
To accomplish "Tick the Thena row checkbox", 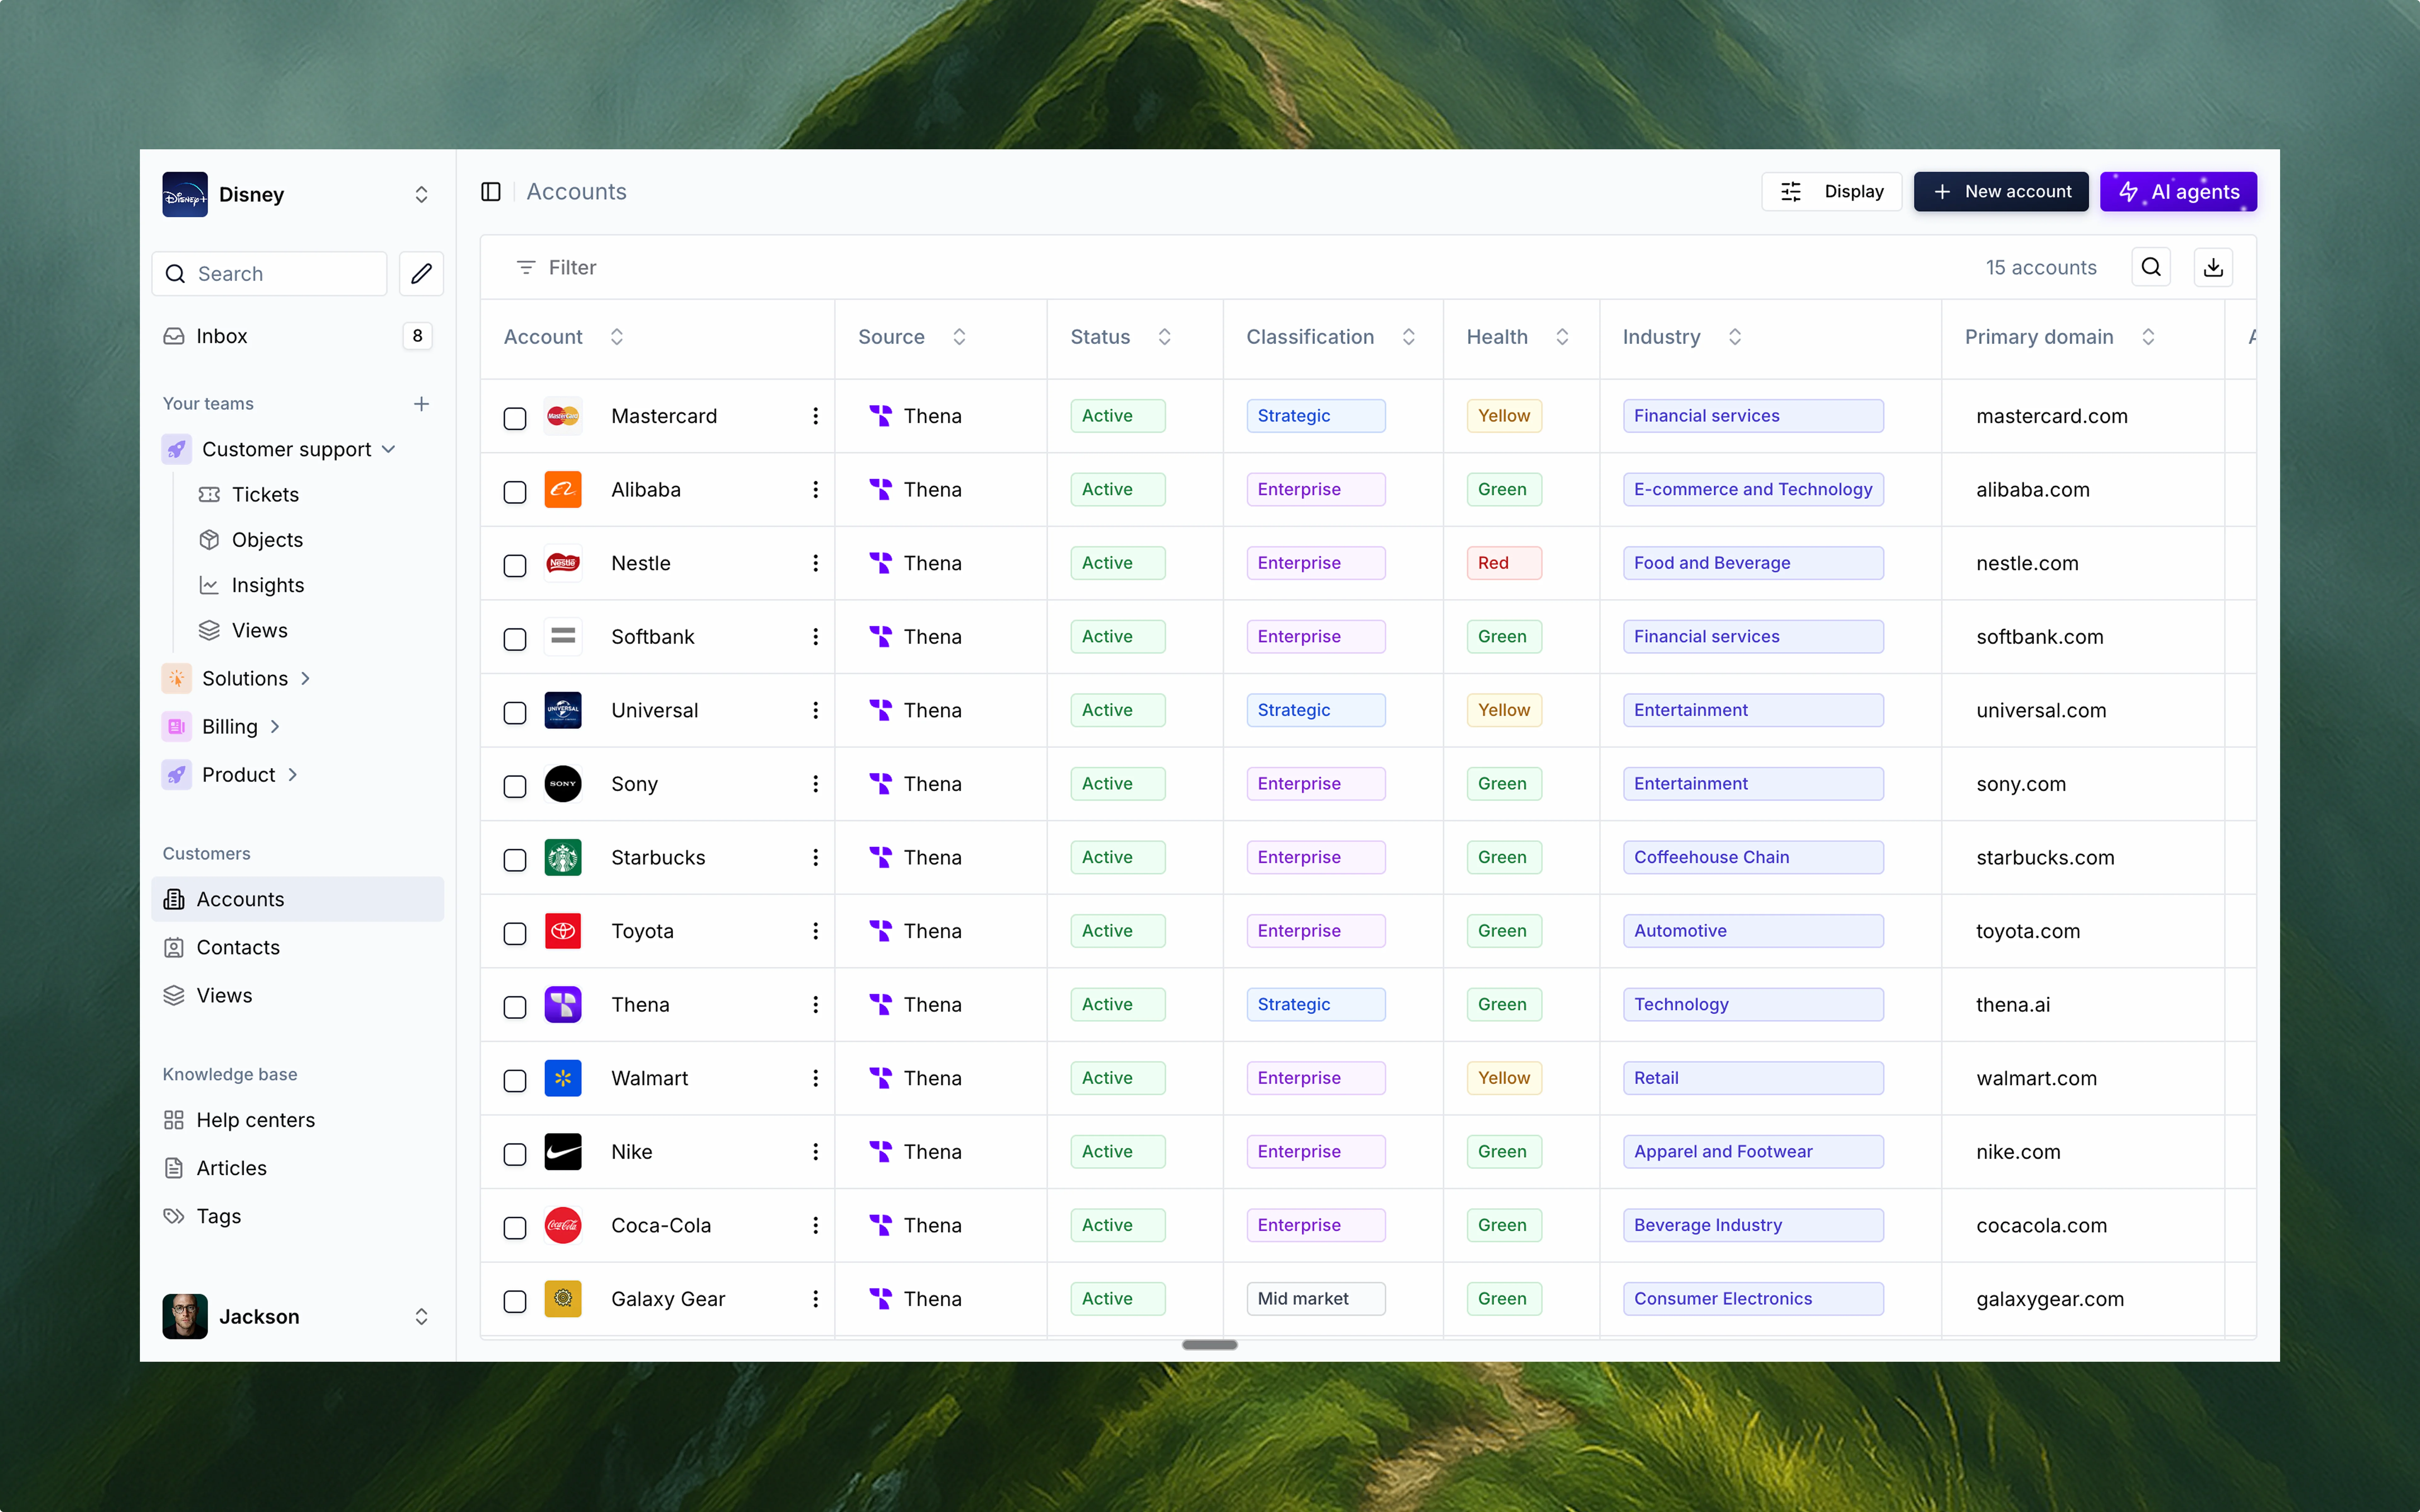I will 515,1007.
